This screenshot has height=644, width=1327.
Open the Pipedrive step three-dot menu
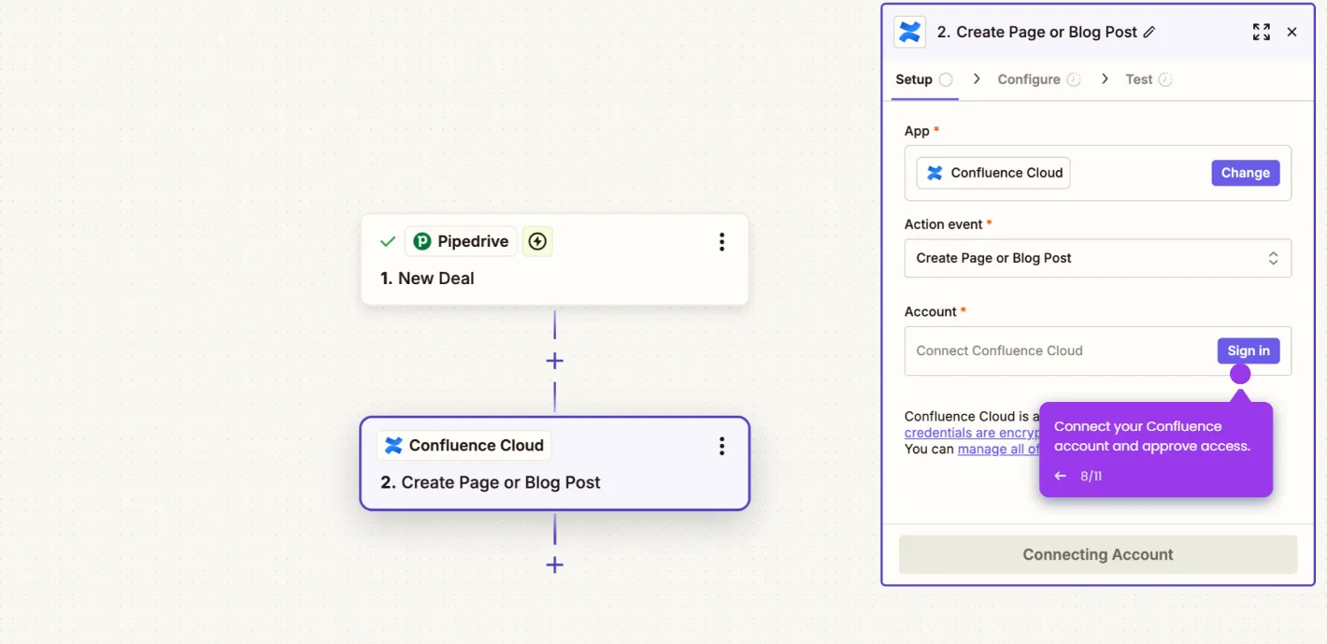(721, 242)
